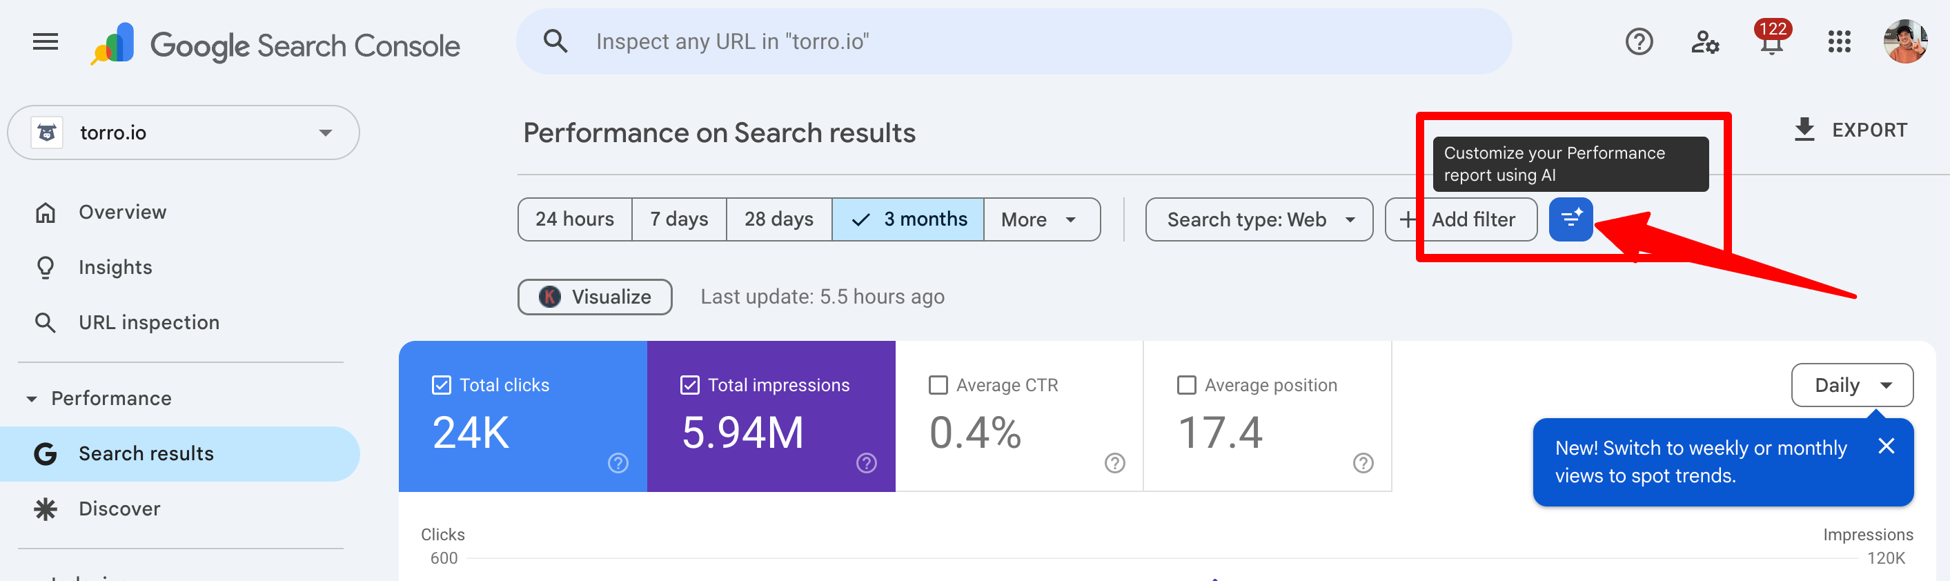This screenshot has width=1950, height=581.
Task: Click the "Last update: 5.5 hours ago" text
Action: pos(822,297)
